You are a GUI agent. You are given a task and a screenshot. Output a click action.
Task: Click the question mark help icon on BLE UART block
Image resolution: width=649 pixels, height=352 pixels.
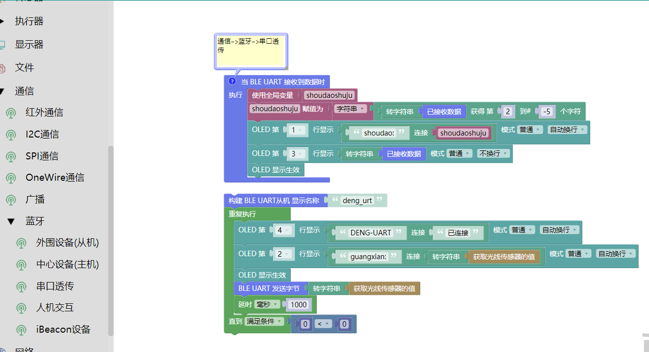pos(232,81)
